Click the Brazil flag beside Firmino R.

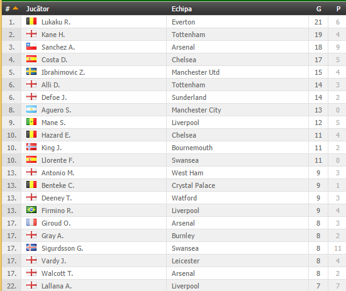[31, 210]
